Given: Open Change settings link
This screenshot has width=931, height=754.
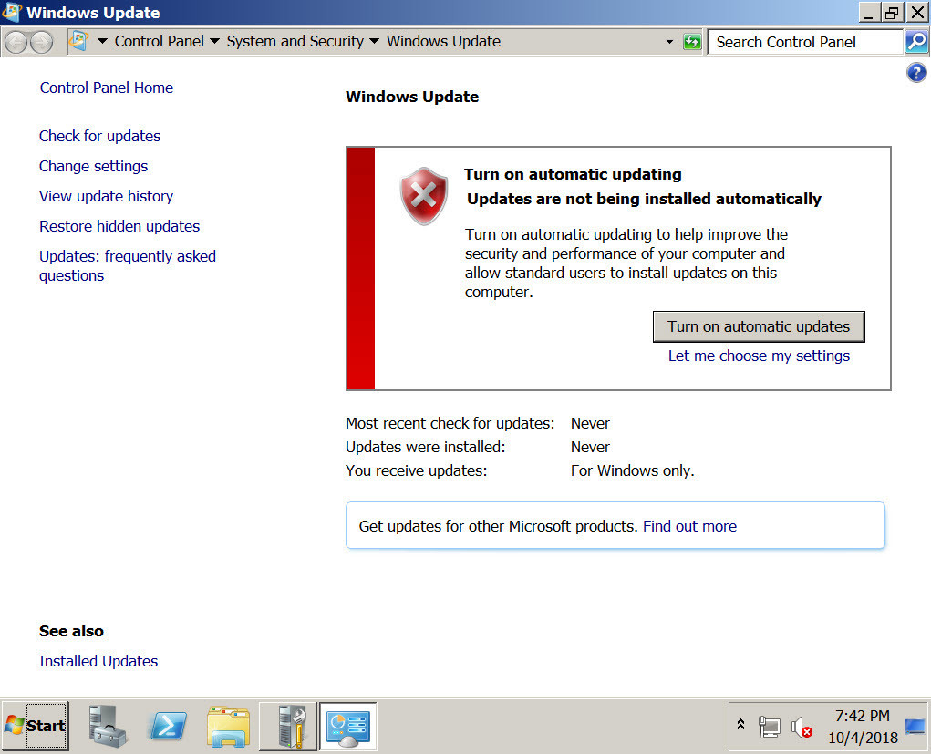Looking at the screenshot, I should pos(93,166).
